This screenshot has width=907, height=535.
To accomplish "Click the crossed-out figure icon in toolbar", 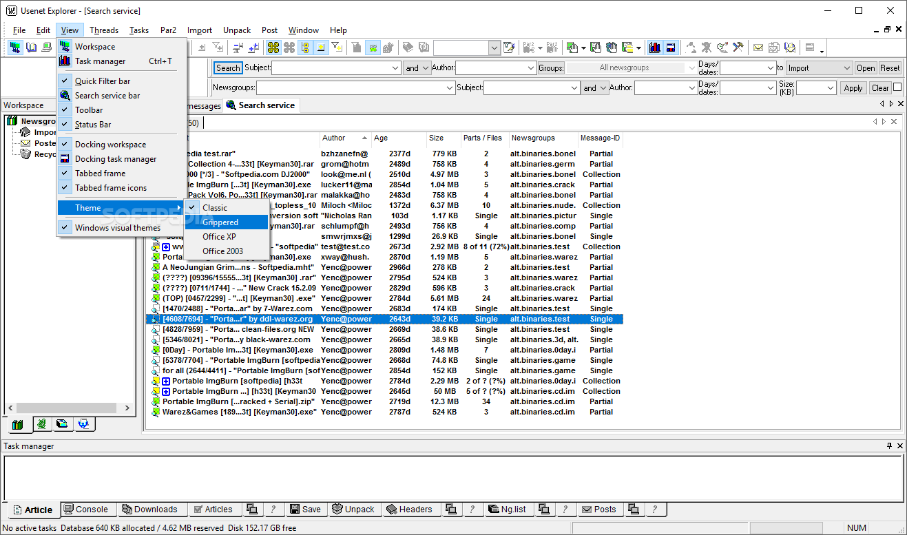I will pyautogui.click(x=706, y=48).
